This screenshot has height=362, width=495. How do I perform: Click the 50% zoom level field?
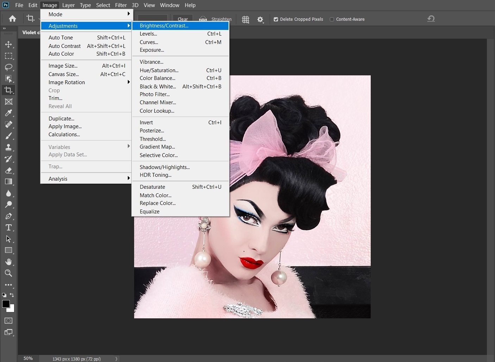click(28, 358)
